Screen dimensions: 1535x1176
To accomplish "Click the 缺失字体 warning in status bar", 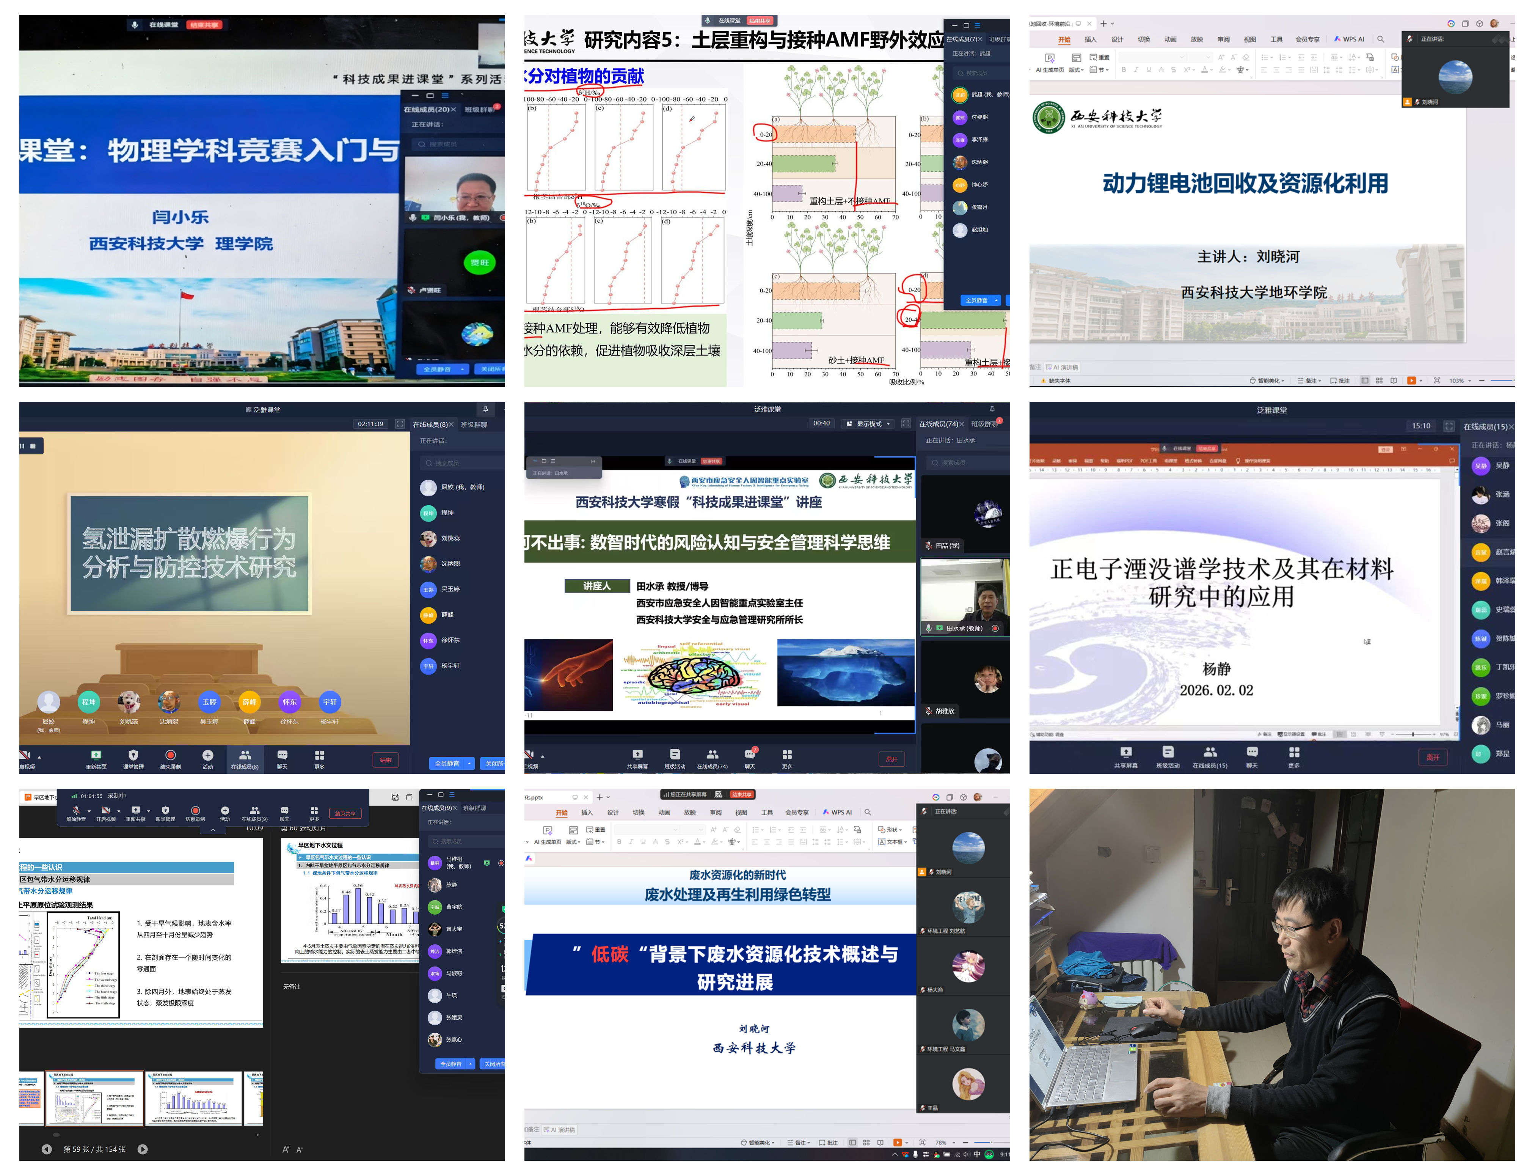I will [1059, 381].
